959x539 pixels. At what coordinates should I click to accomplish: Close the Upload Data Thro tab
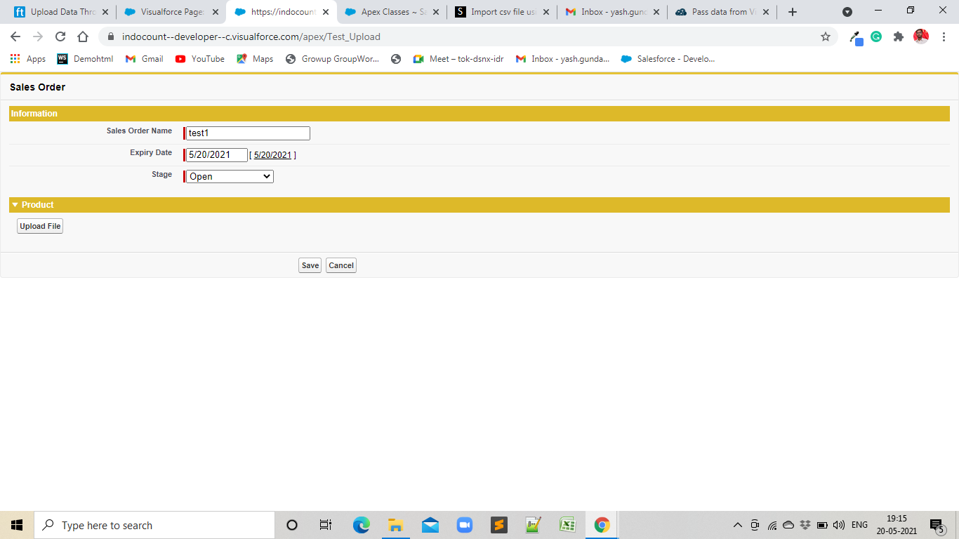click(x=105, y=12)
